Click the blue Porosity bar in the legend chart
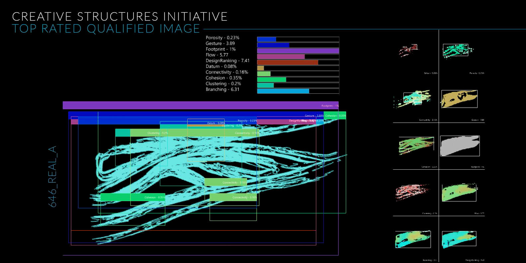 click(x=267, y=40)
